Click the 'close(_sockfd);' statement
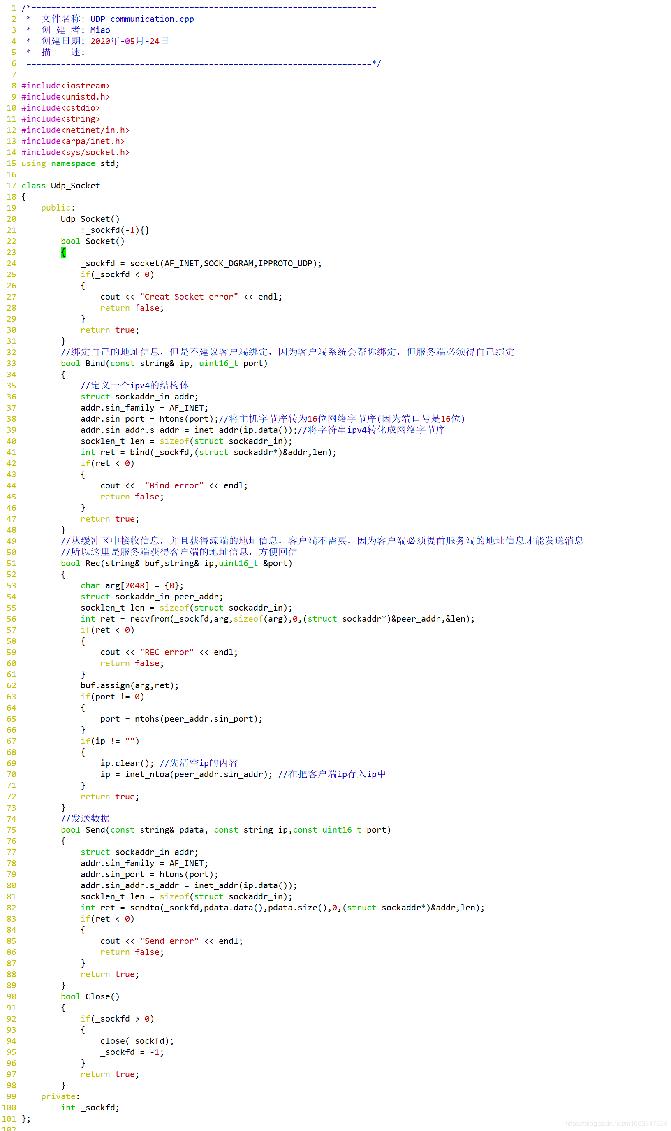Viewport: 671px width, 1131px height. click(x=137, y=1041)
